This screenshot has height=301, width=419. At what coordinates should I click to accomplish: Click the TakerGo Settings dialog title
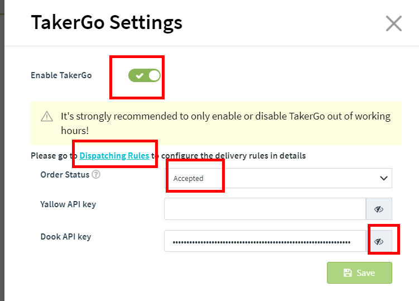coord(107,23)
